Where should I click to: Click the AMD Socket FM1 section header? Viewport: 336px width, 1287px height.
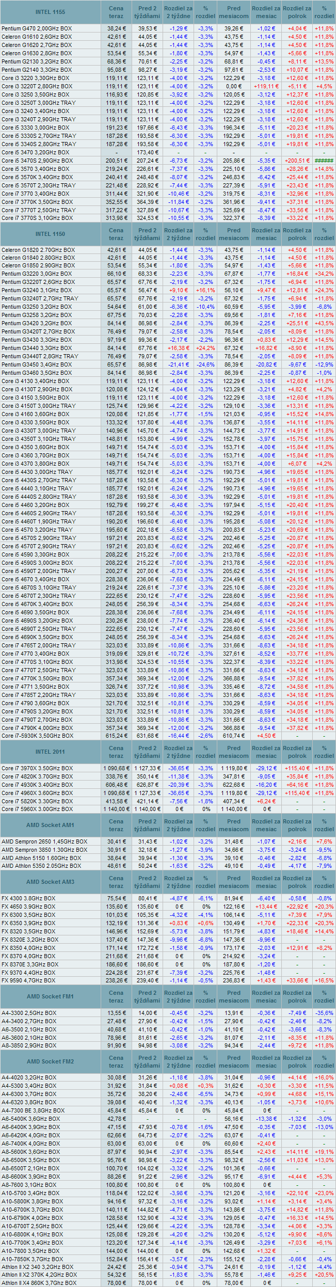[x=51, y=996]
